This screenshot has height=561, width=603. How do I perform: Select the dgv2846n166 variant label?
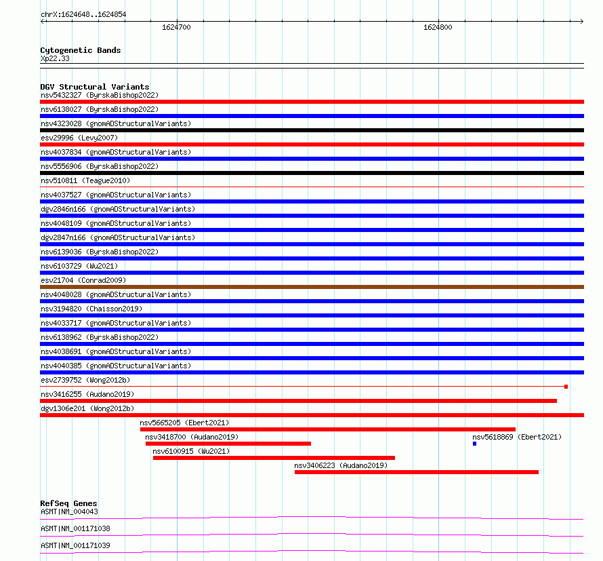[118, 209]
